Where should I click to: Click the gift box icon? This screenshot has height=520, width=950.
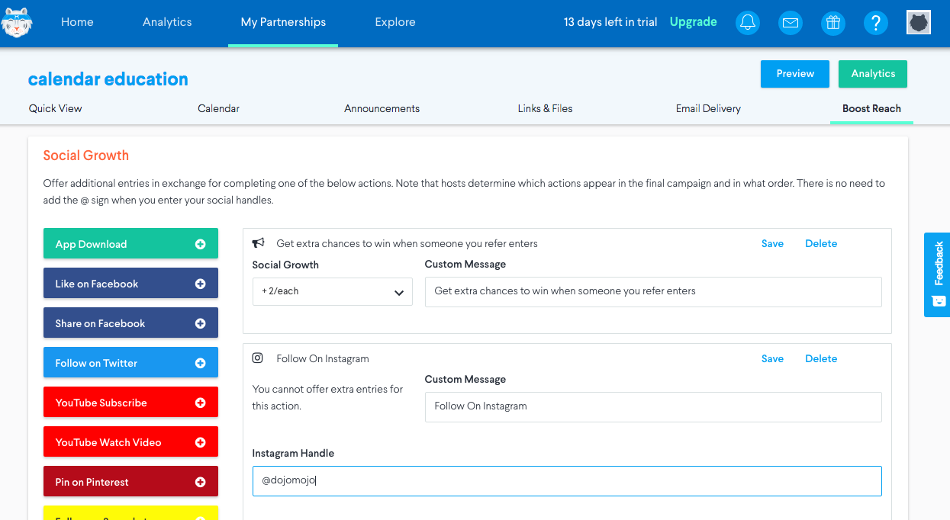tap(833, 23)
